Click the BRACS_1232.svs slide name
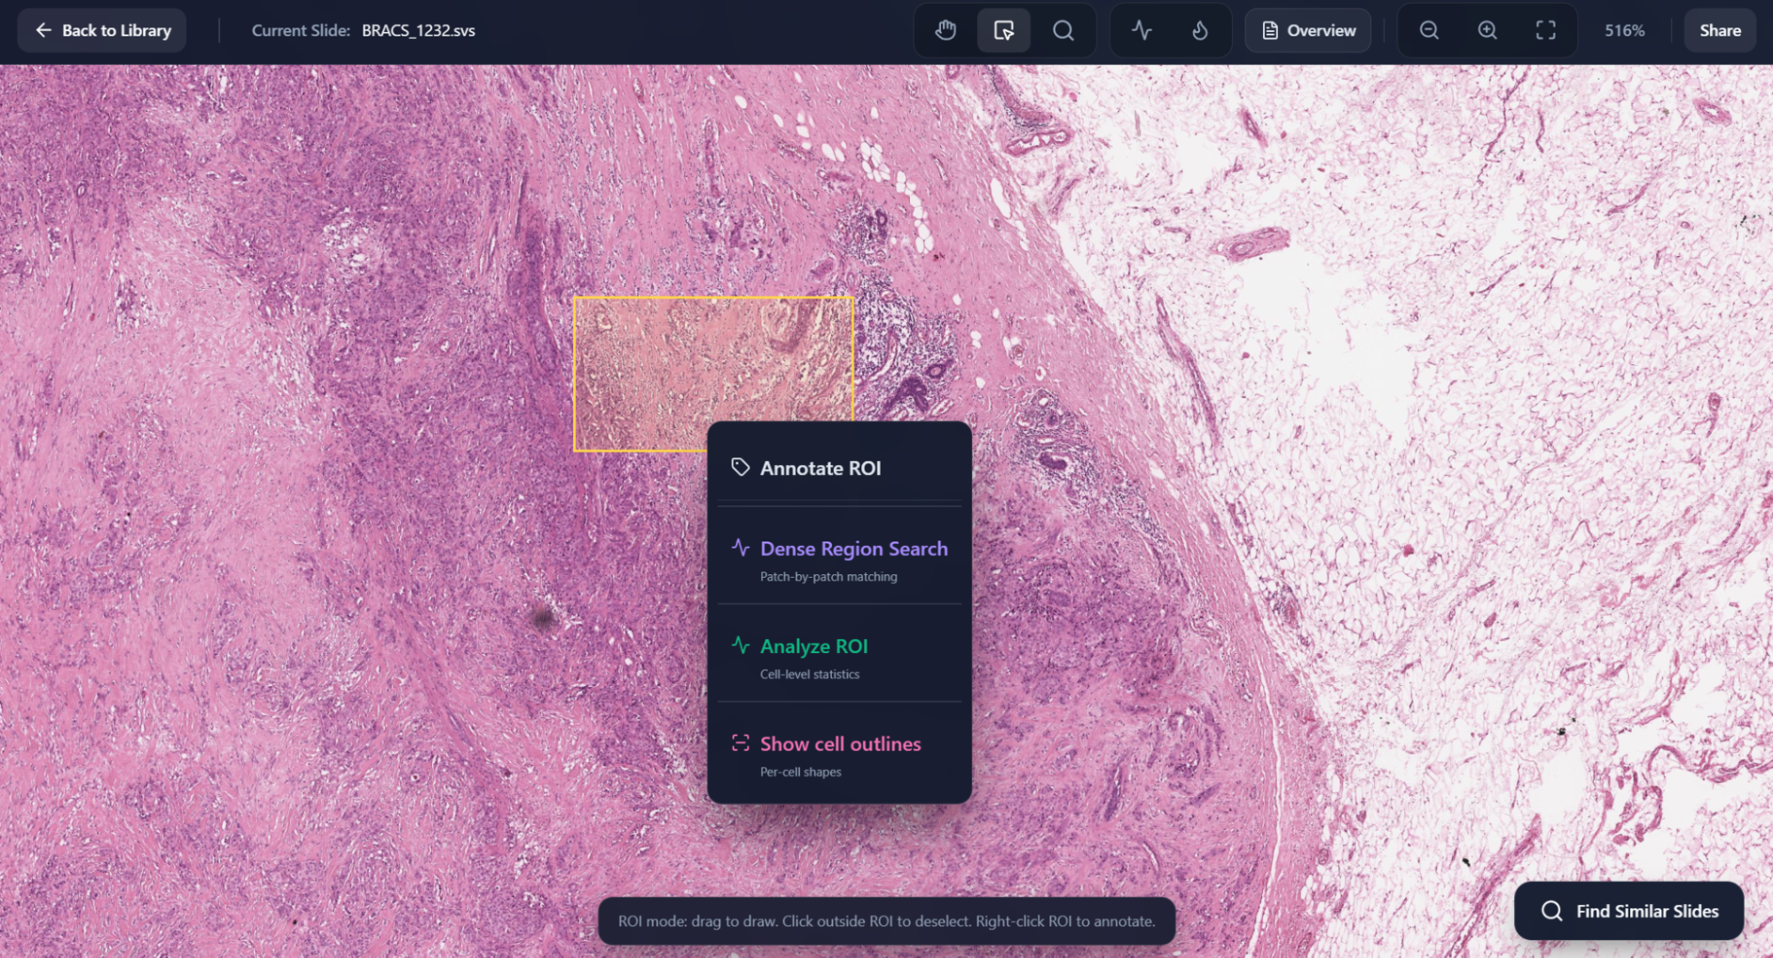This screenshot has width=1773, height=958. (x=419, y=30)
